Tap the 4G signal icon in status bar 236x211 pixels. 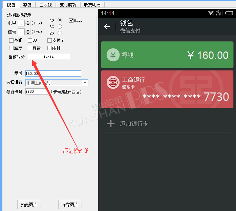[x=219, y=13]
